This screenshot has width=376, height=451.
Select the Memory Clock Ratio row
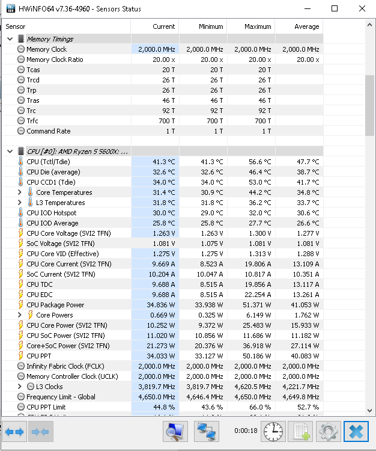pyautogui.click(x=55, y=60)
